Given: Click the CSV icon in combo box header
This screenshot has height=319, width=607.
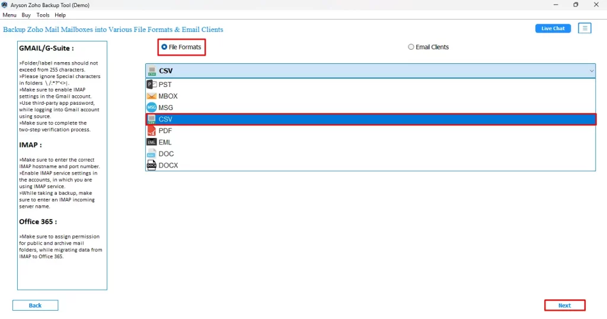Looking at the screenshot, I should 152,71.
